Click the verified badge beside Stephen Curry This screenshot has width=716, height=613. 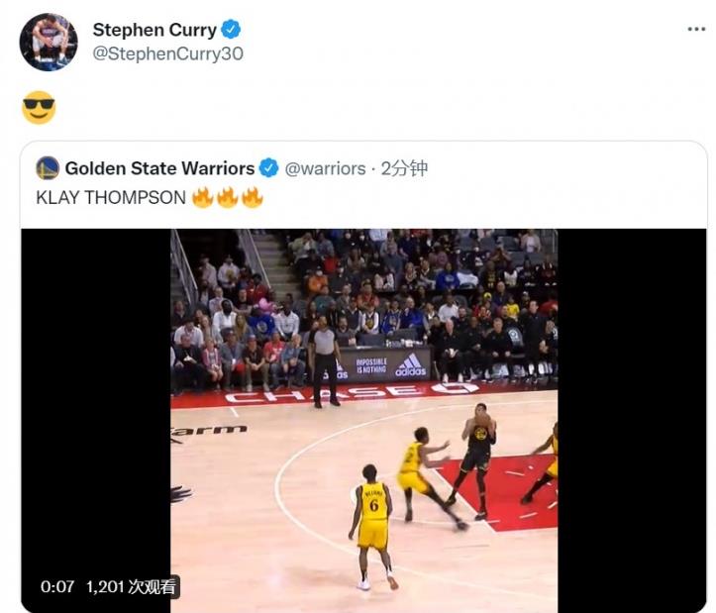tap(231, 30)
